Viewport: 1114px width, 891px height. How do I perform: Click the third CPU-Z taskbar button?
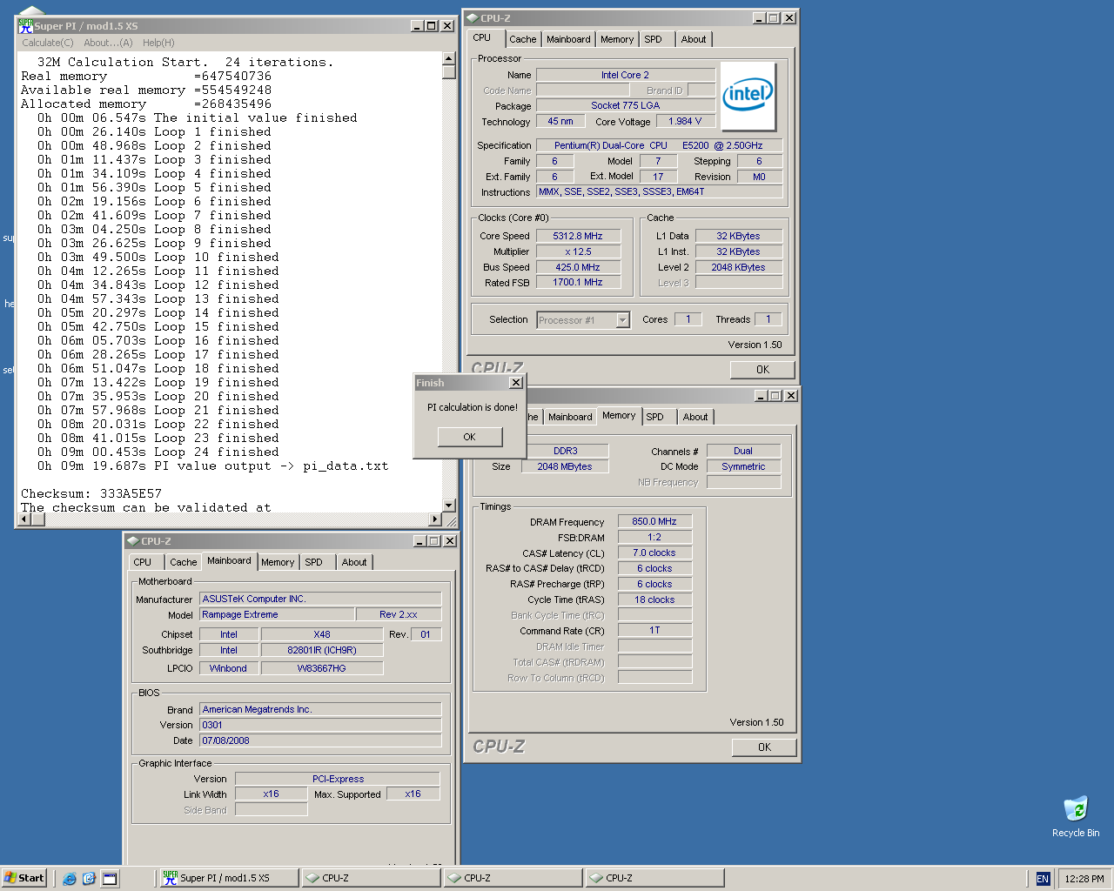point(654,878)
